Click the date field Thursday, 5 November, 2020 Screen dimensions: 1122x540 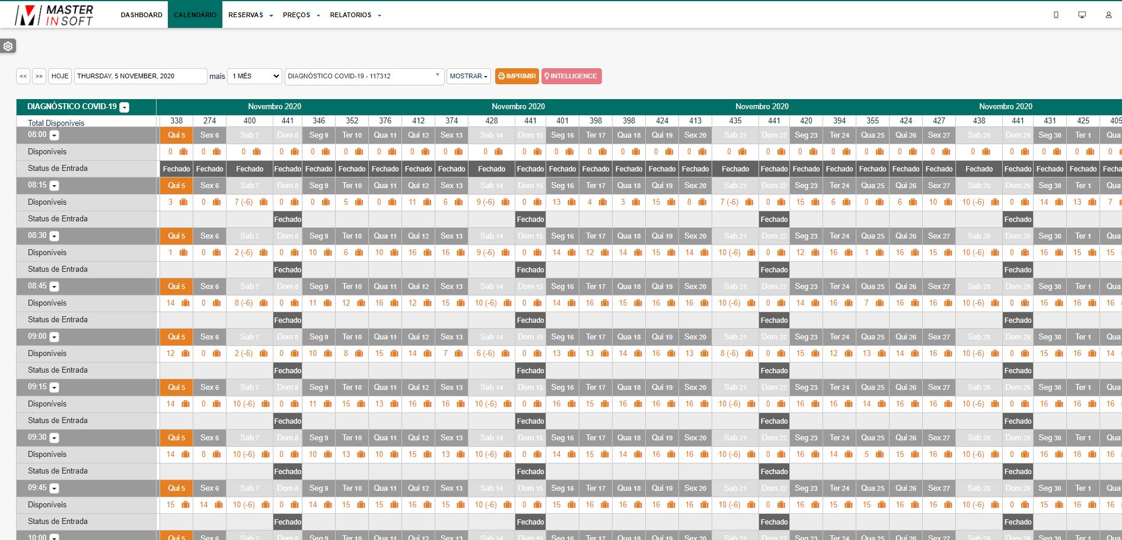[141, 76]
